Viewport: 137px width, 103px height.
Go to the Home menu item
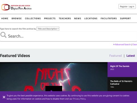click(5, 18)
